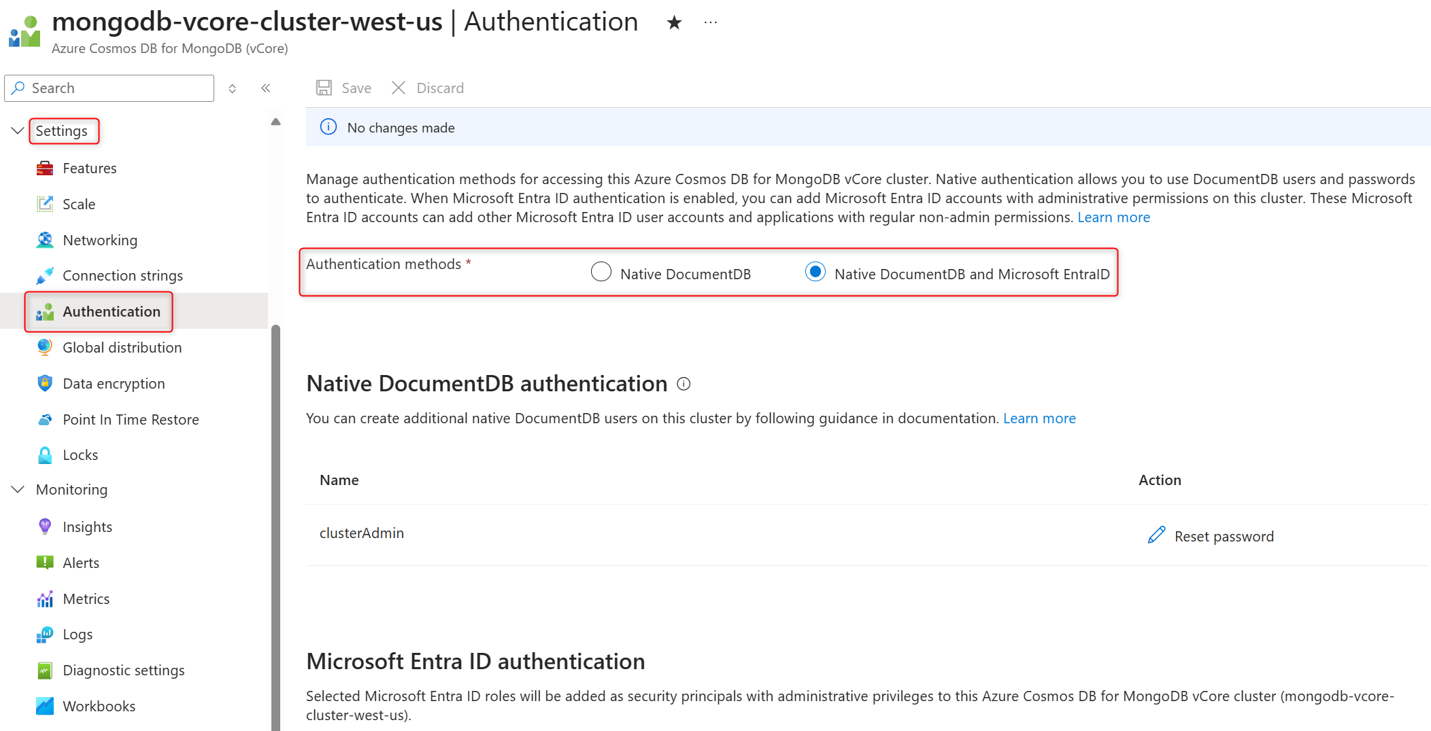
Task: Click the Save disk icon
Action: (324, 88)
